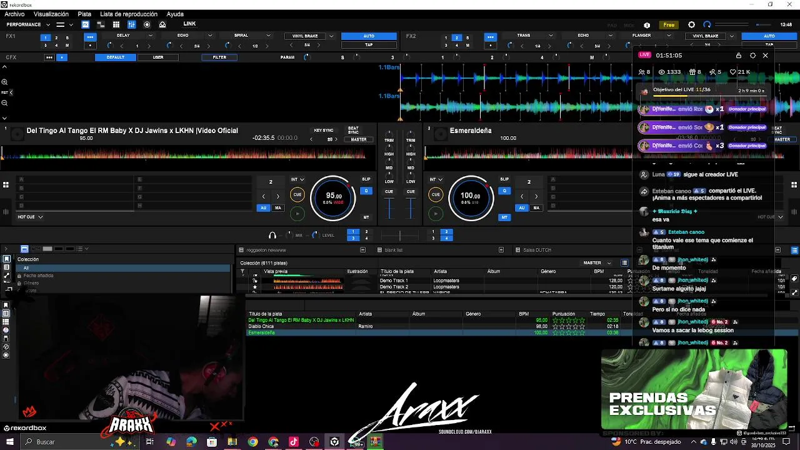800x450 pixels.
Task: Enable FX1 deck 2 assignment
Action: pyautogui.click(x=56, y=37)
